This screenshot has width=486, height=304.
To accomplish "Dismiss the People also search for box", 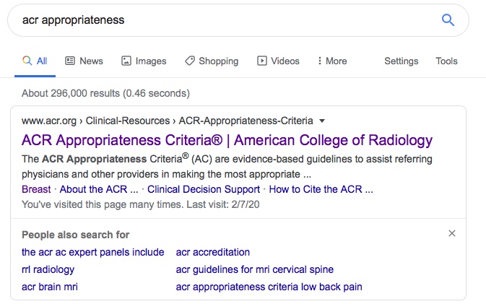I will coord(452,233).
